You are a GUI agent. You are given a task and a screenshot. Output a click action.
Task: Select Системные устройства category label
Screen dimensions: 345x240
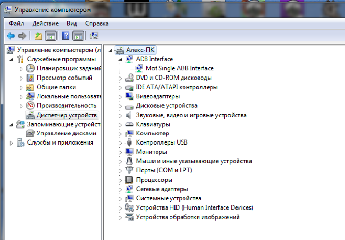pos(169,198)
